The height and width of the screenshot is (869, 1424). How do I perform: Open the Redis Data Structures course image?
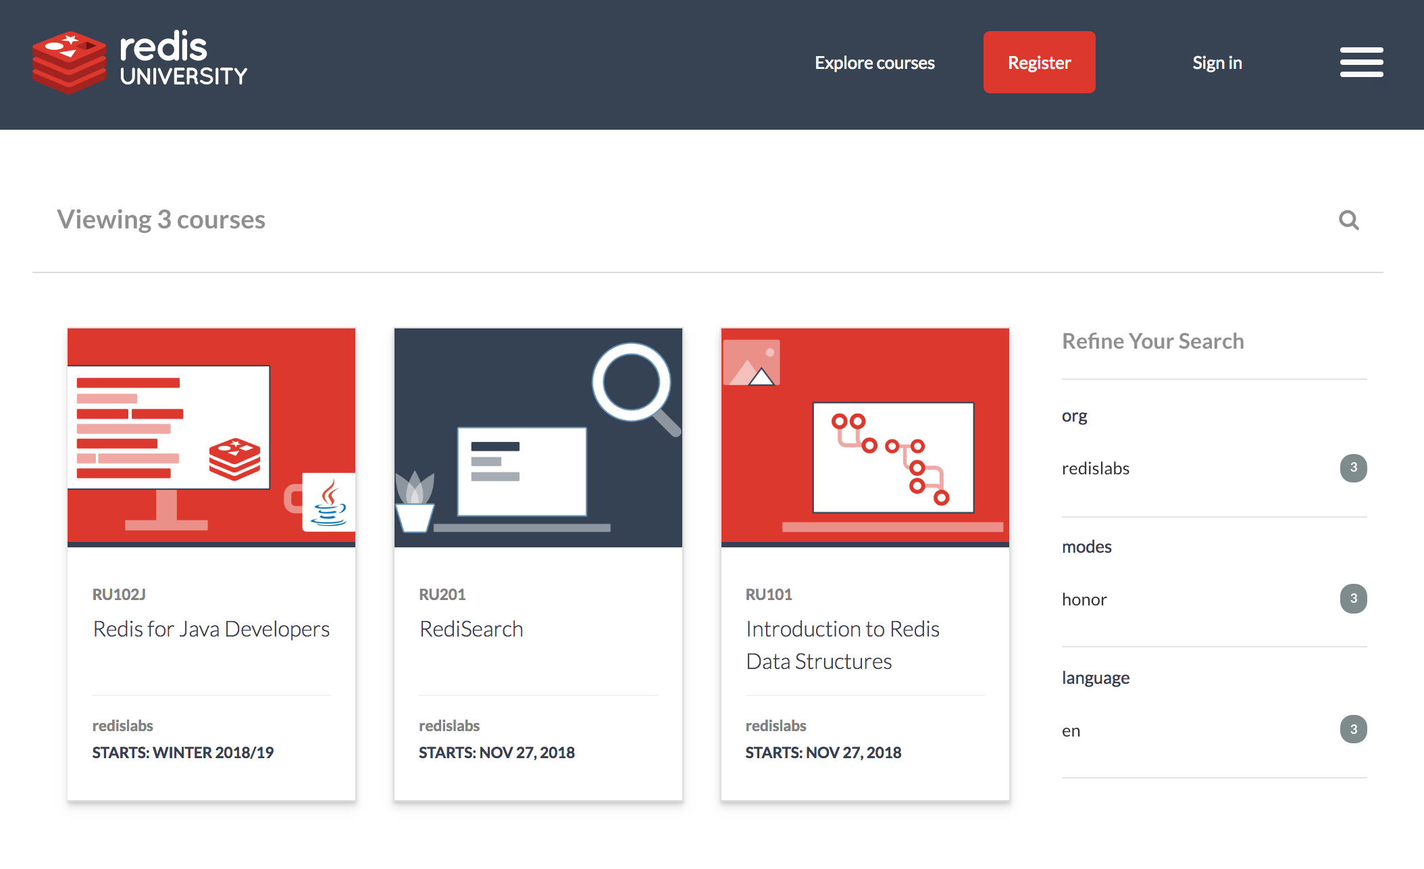click(865, 437)
